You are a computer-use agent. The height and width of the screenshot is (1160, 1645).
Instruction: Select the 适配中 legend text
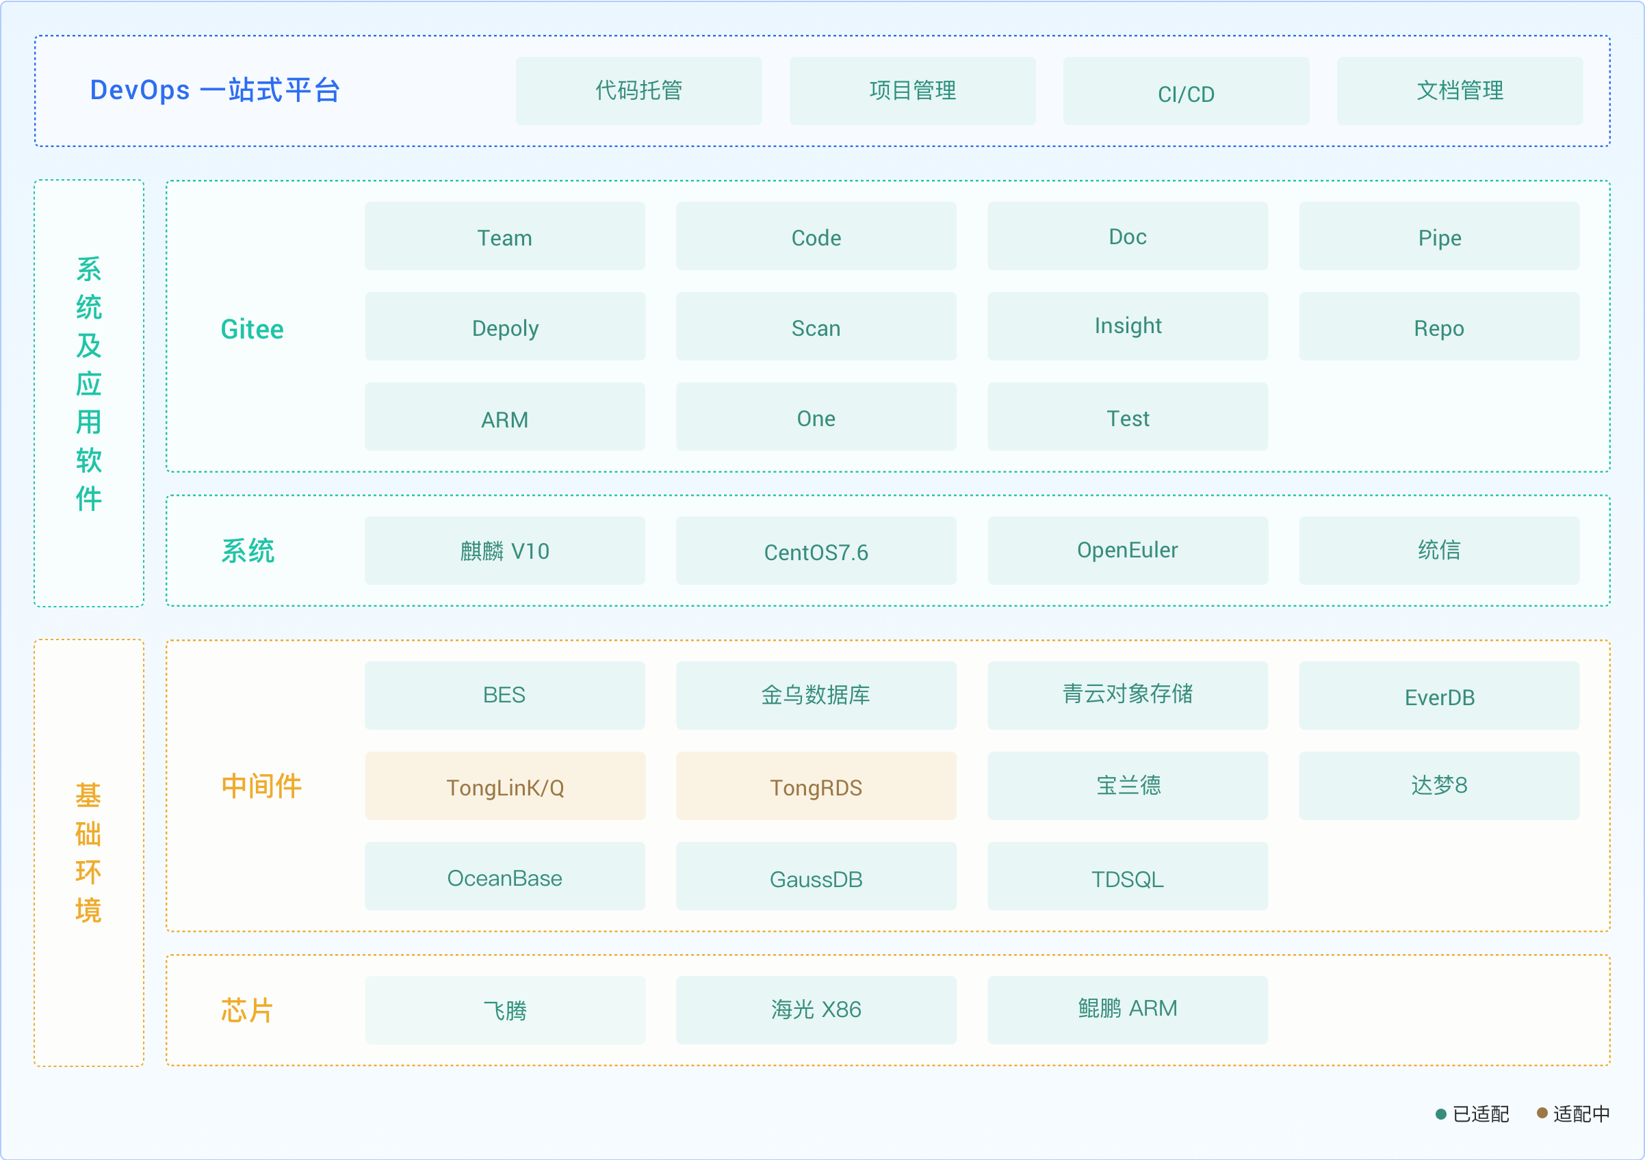click(x=1582, y=1114)
